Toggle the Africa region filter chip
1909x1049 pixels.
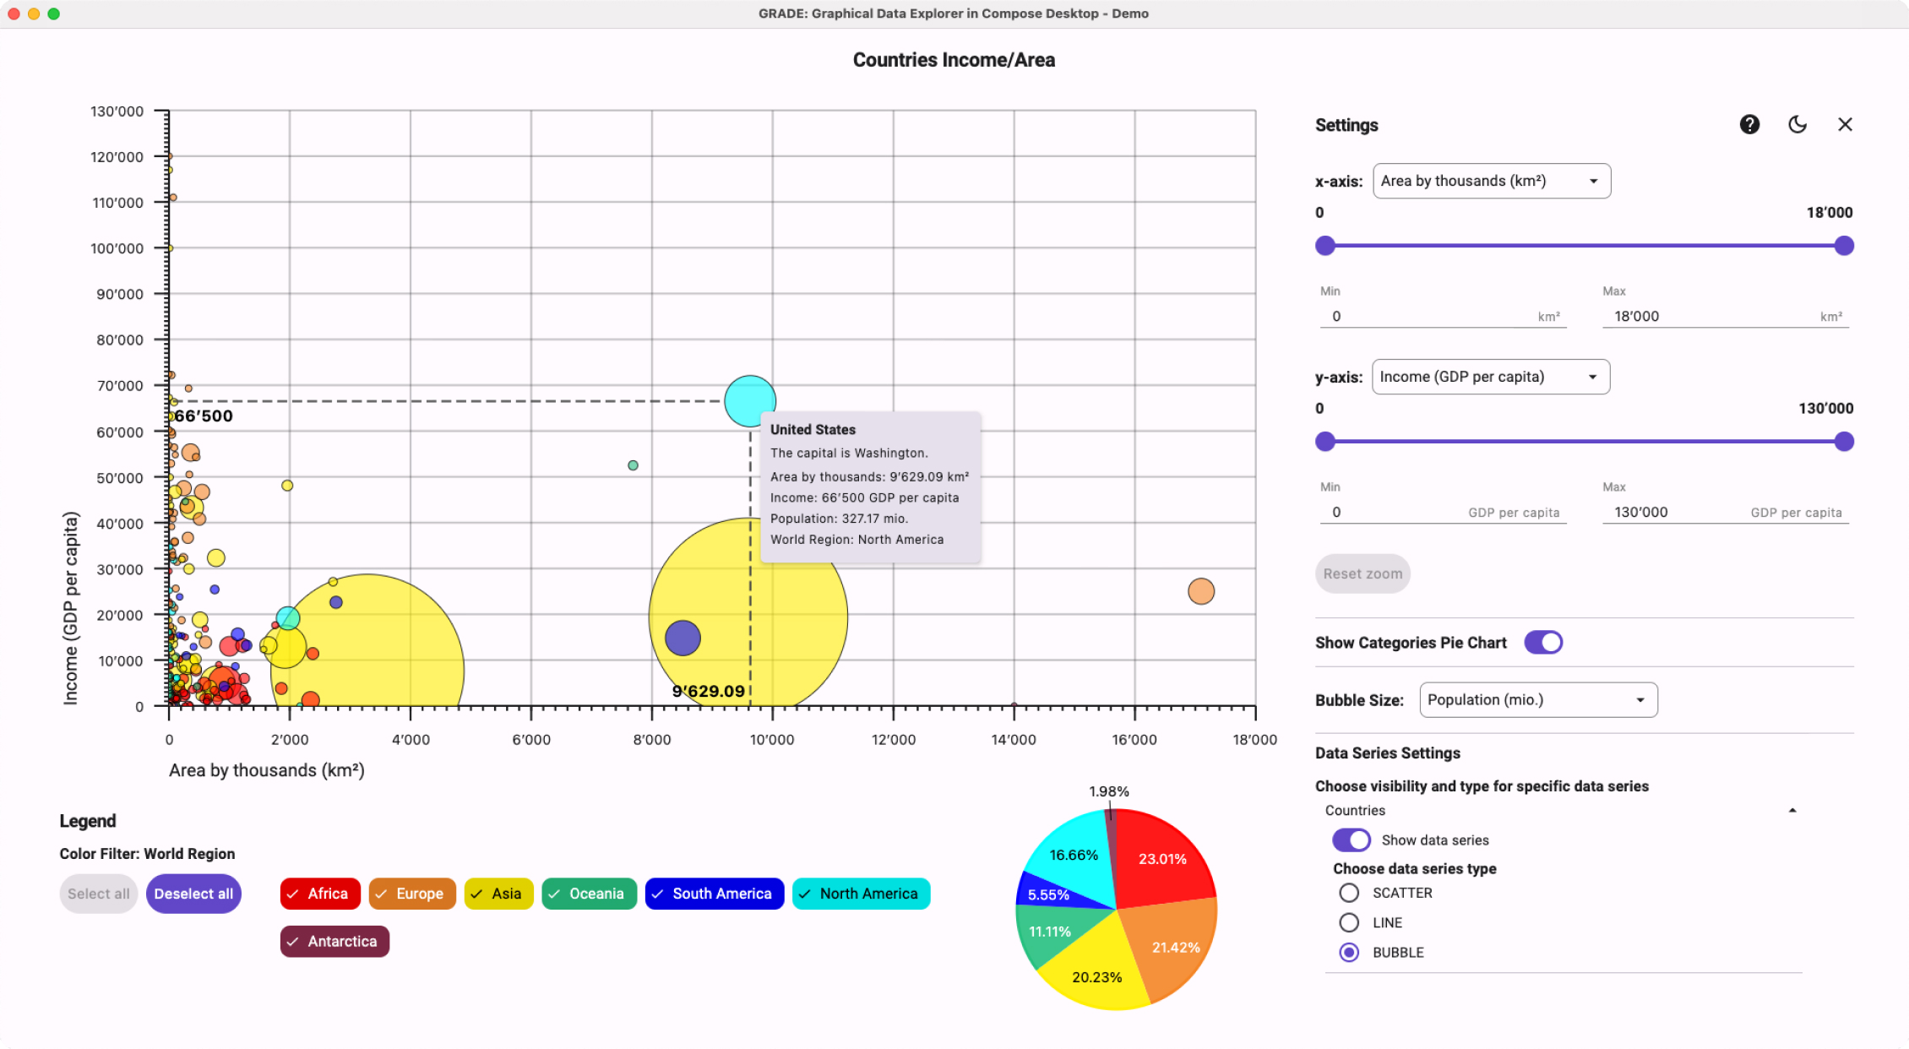[x=320, y=894]
